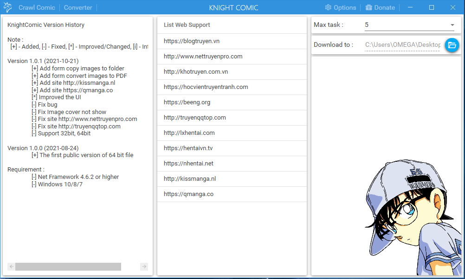Select https://blogtruyen.vn in the web list

(232, 41)
